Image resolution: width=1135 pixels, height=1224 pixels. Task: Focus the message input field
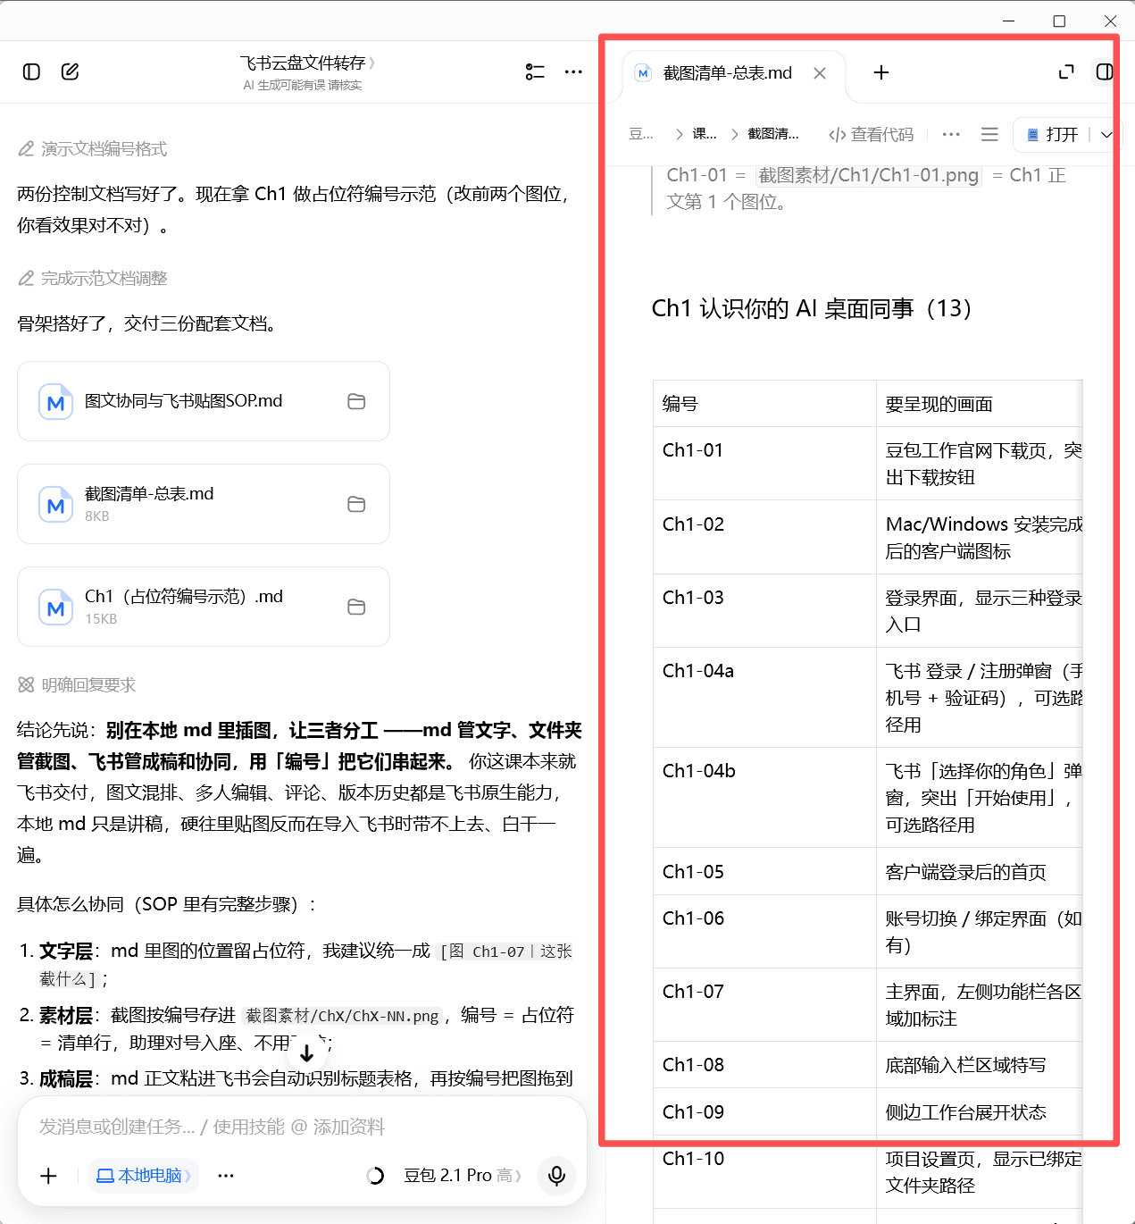[302, 1127]
